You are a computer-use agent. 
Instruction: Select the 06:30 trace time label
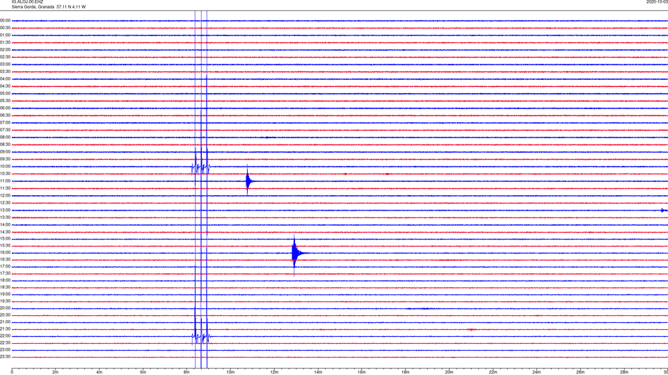pyautogui.click(x=5, y=116)
